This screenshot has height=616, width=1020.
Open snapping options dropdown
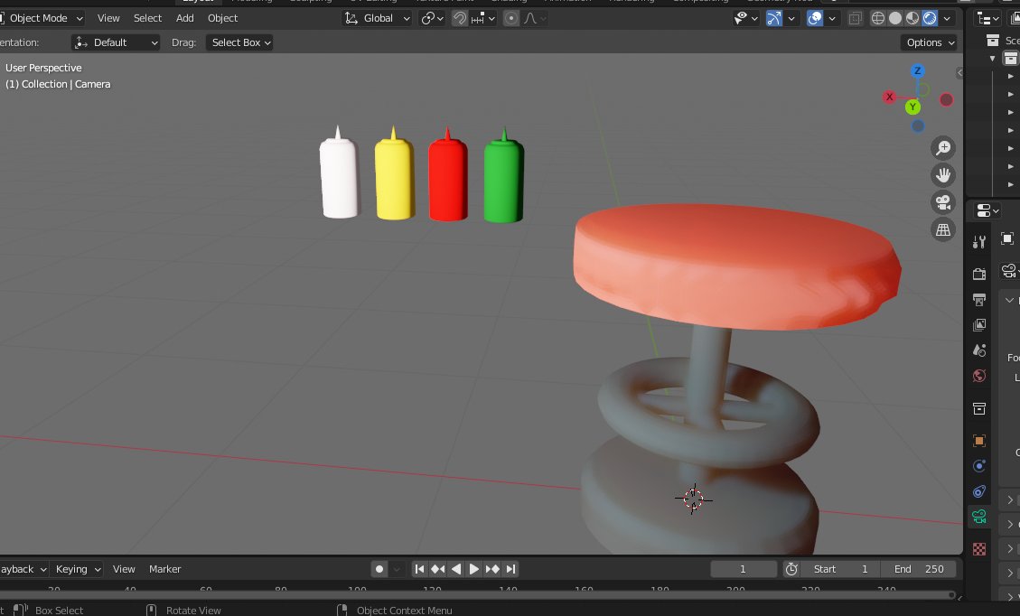click(482, 18)
